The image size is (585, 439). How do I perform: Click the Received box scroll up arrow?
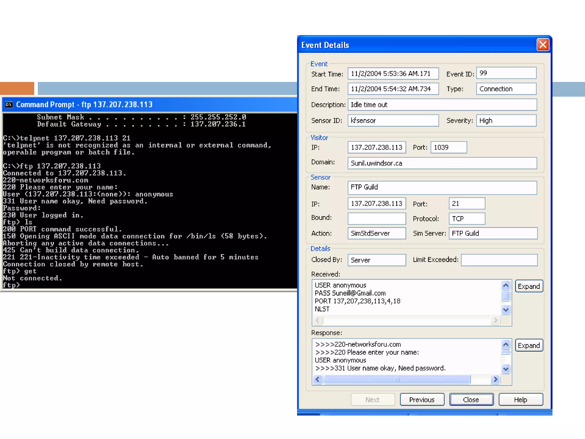506,285
